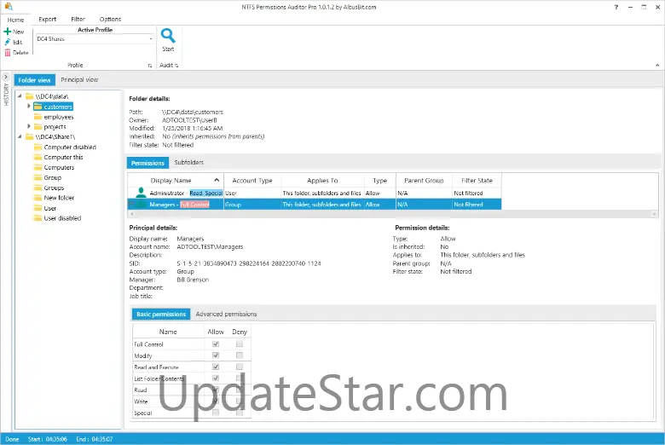Screen dimensions: 665x445
Task: Click the Delete profile trash icon
Action: coord(8,52)
